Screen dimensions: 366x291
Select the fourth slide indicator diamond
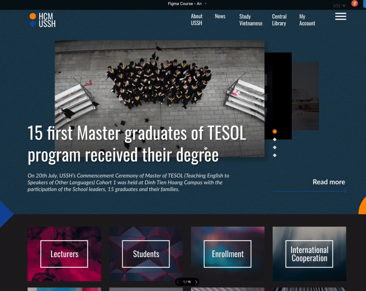point(274,155)
